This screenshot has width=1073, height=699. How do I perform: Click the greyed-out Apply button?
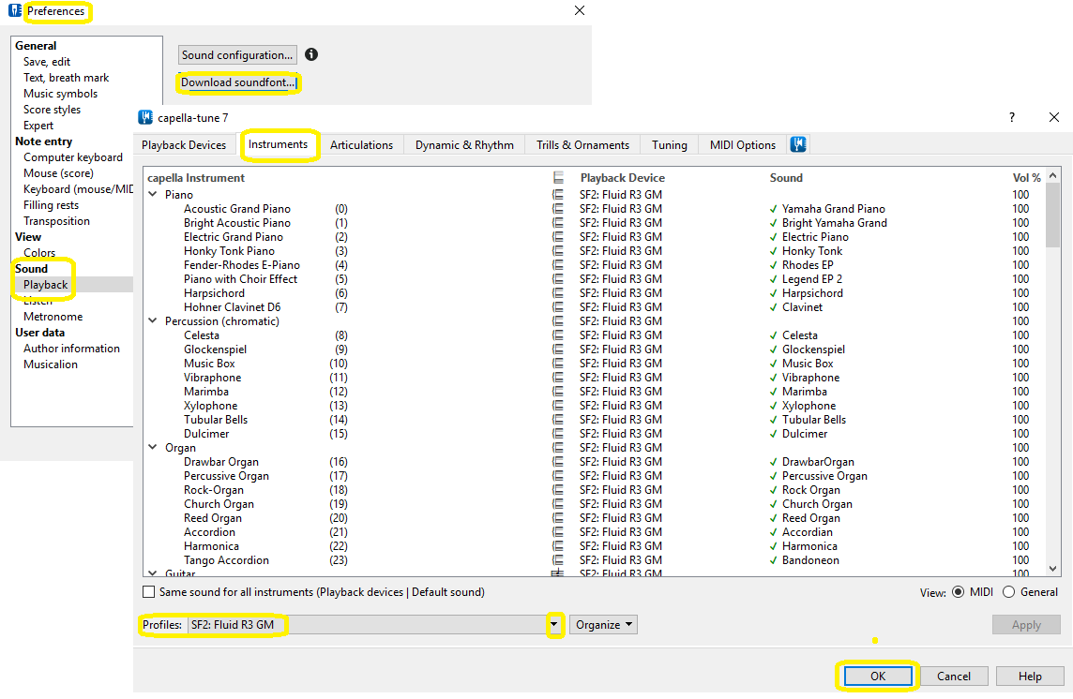click(1026, 624)
